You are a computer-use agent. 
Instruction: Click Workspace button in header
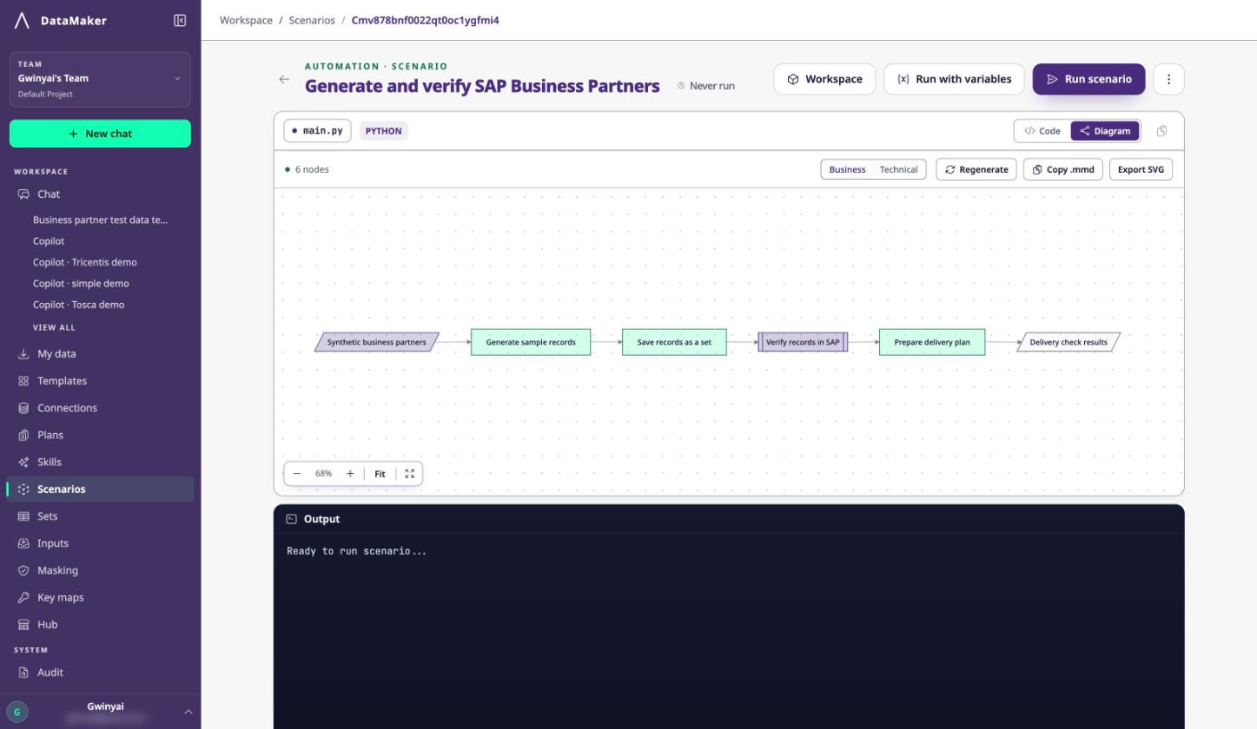tap(824, 79)
